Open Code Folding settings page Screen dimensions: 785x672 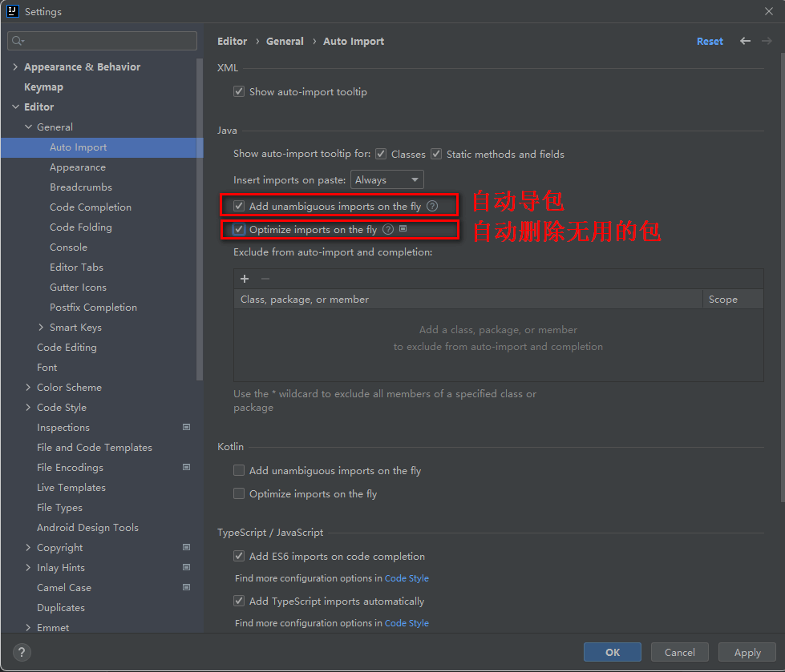(81, 227)
